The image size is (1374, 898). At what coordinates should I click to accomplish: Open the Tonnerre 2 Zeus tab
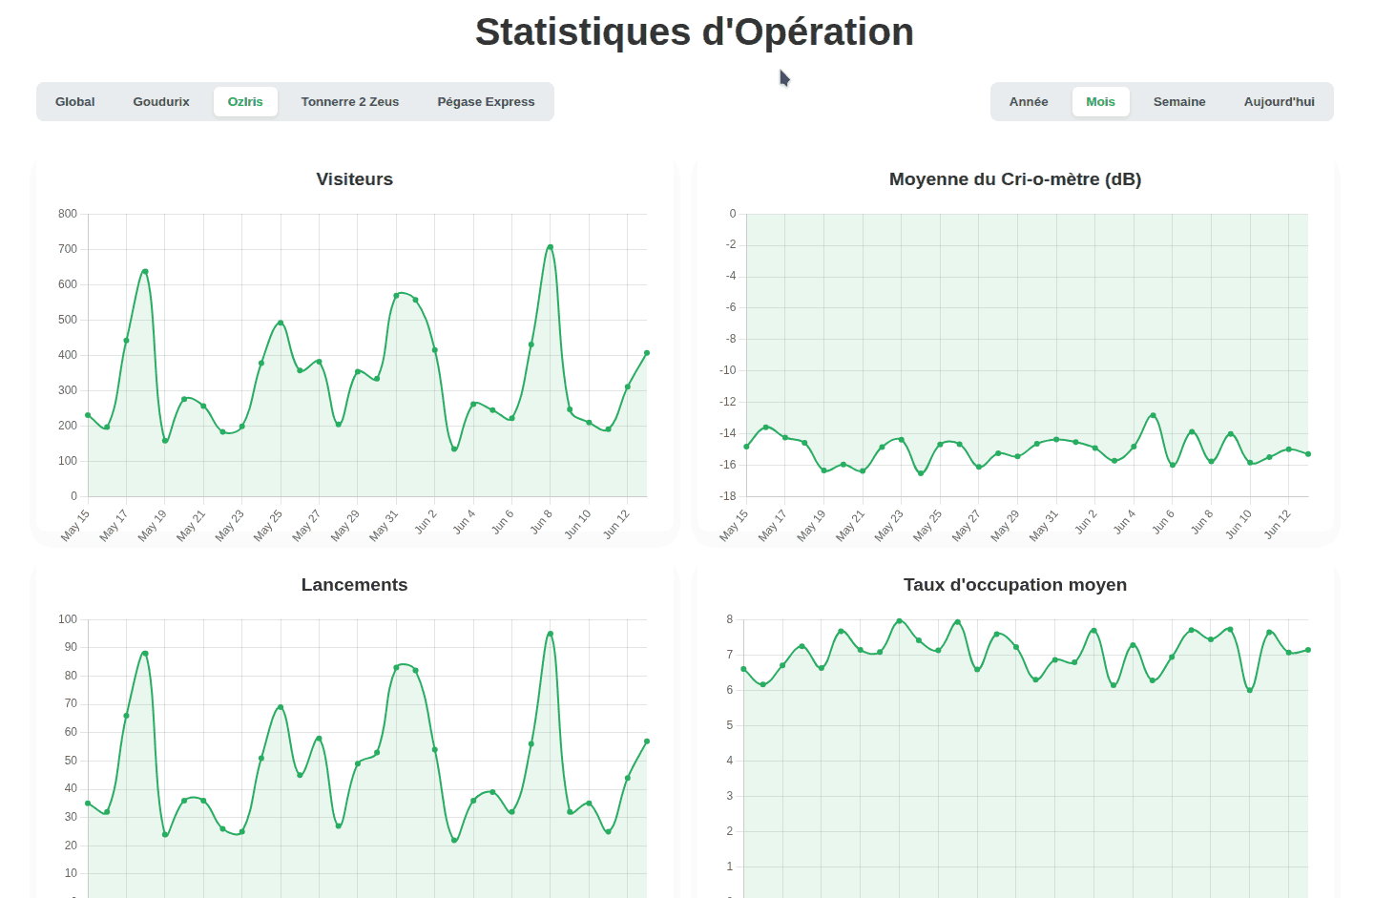[x=350, y=102]
